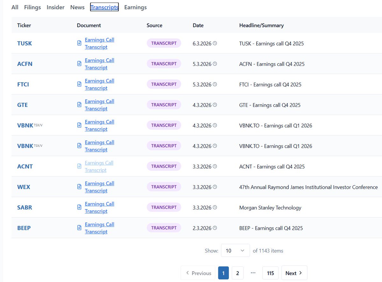Open the document icon in ACFN row
This screenshot has width=382, height=282.
pos(80,64)
